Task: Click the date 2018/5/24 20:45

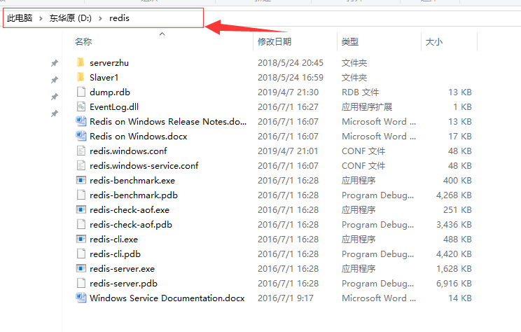Action: (291, 62)
